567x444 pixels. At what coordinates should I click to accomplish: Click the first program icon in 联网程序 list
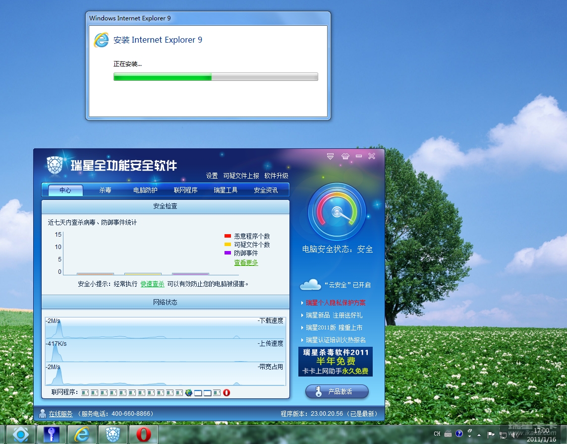coord(85,392)
